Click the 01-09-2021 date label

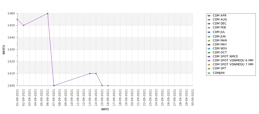[17, 98]
